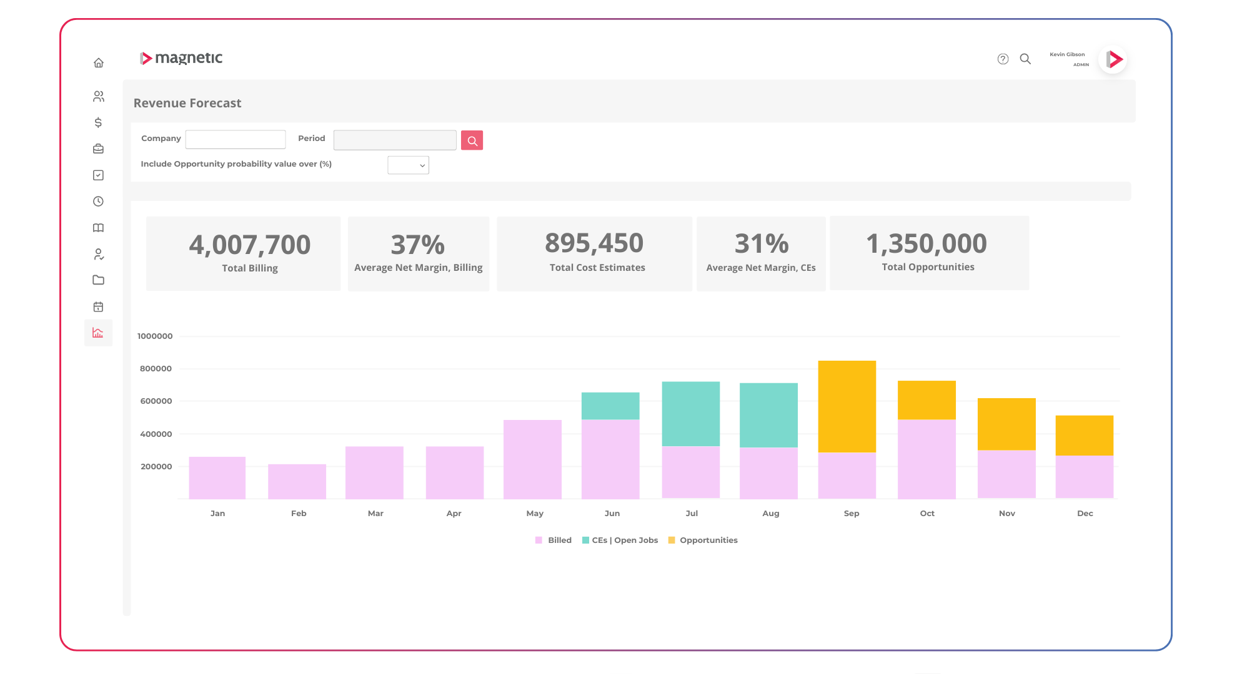
Task: Expand the opportunity probability percentage dropdown
Action: click(408, 165)
